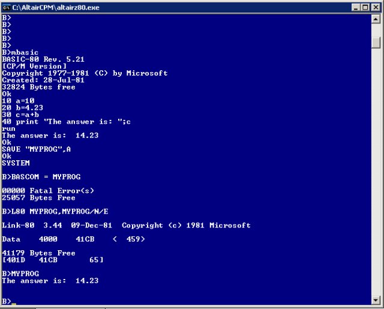Click the 'B>BASCOM = MYPROG' command
The height and width of the screenshot is (309, 384).
point(41,177)
